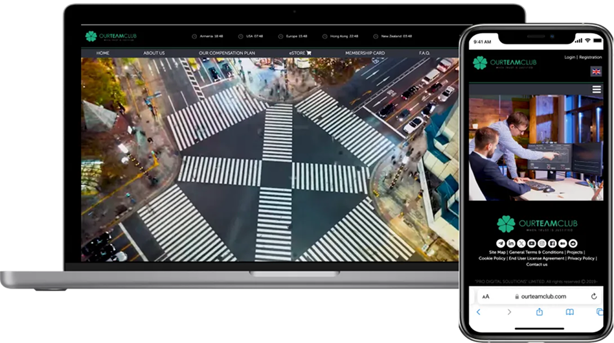Open the LinkedIn social icon

click(x=511, y=243)
